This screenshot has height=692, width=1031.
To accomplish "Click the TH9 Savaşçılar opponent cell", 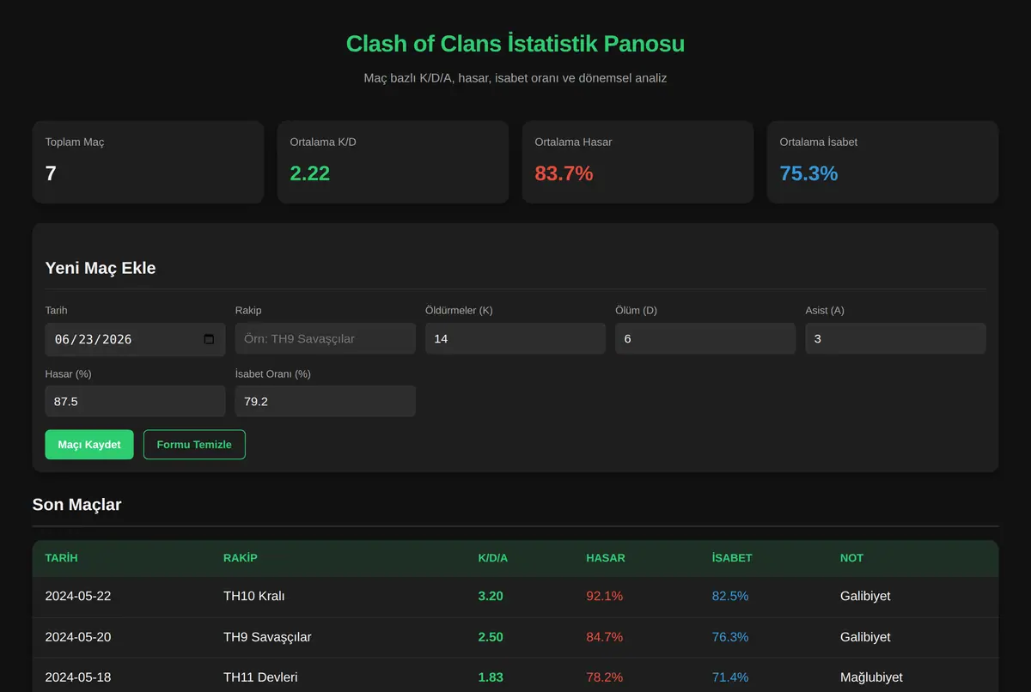I will [267, 637].
